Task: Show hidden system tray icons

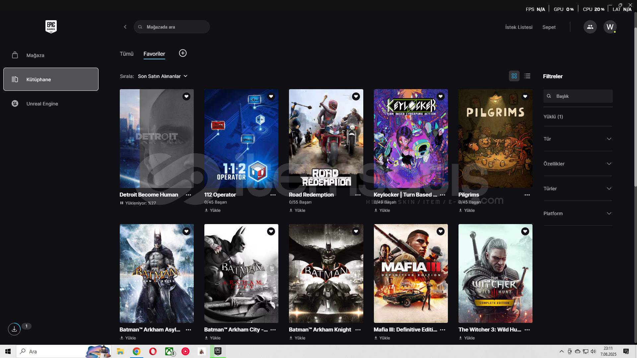Action: click(561, 351)
